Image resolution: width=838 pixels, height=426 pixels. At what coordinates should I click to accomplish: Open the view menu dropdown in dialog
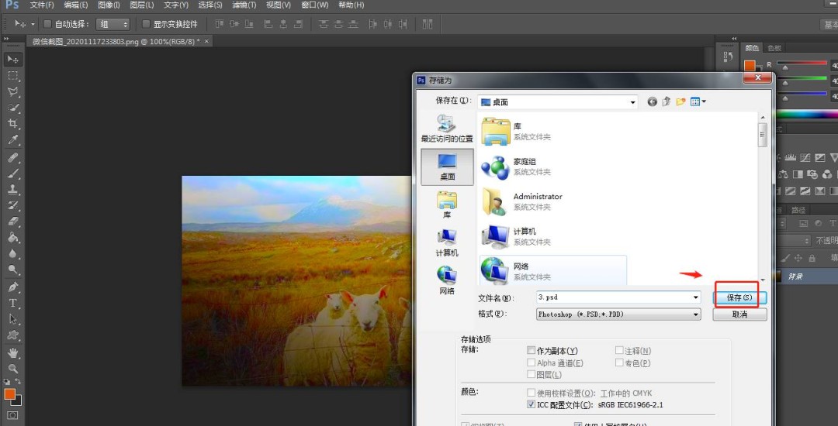[698, 101]
